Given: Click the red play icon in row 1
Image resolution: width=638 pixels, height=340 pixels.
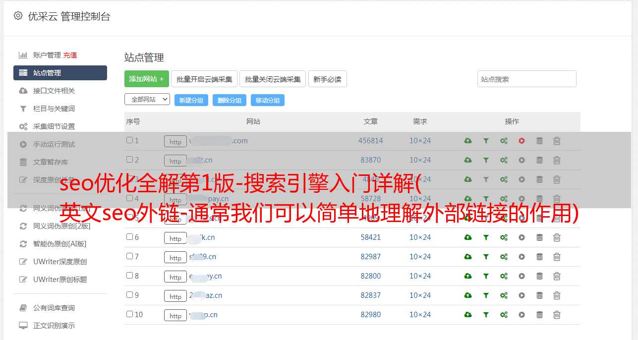Looking at the screenshot, I should click(522, 141).
